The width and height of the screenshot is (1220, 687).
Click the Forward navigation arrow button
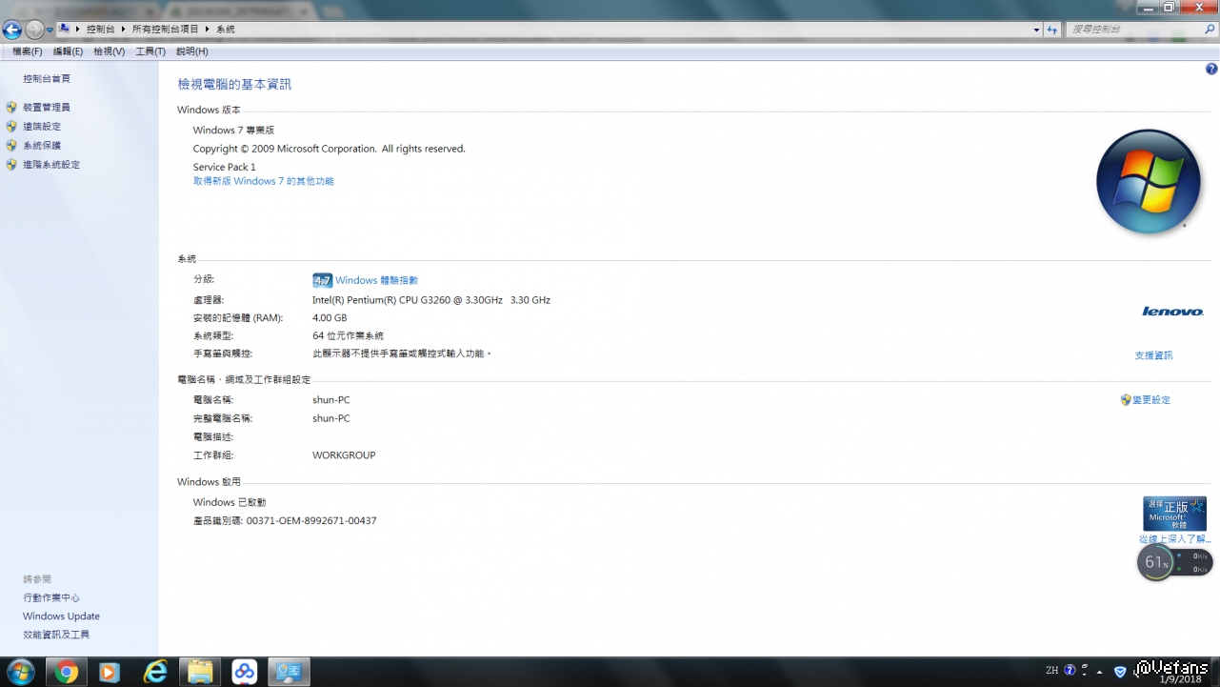[x=34, y=30]
